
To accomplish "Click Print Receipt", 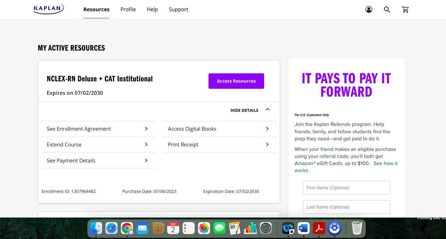I will click(183, 144).
